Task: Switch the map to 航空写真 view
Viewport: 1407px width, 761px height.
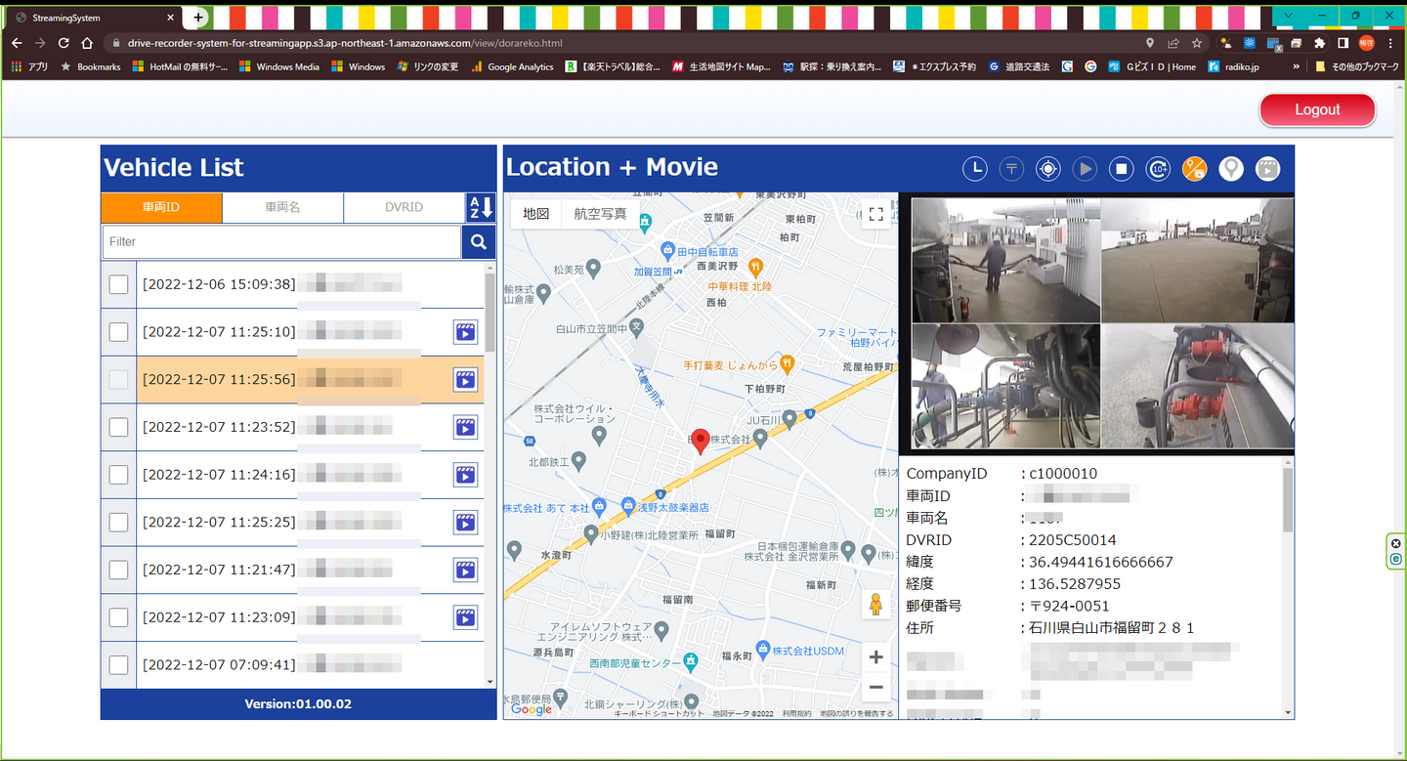Action: 600,214
